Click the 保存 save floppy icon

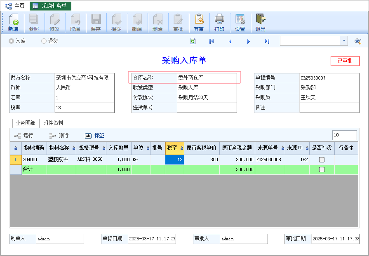[x=96, y=23]
